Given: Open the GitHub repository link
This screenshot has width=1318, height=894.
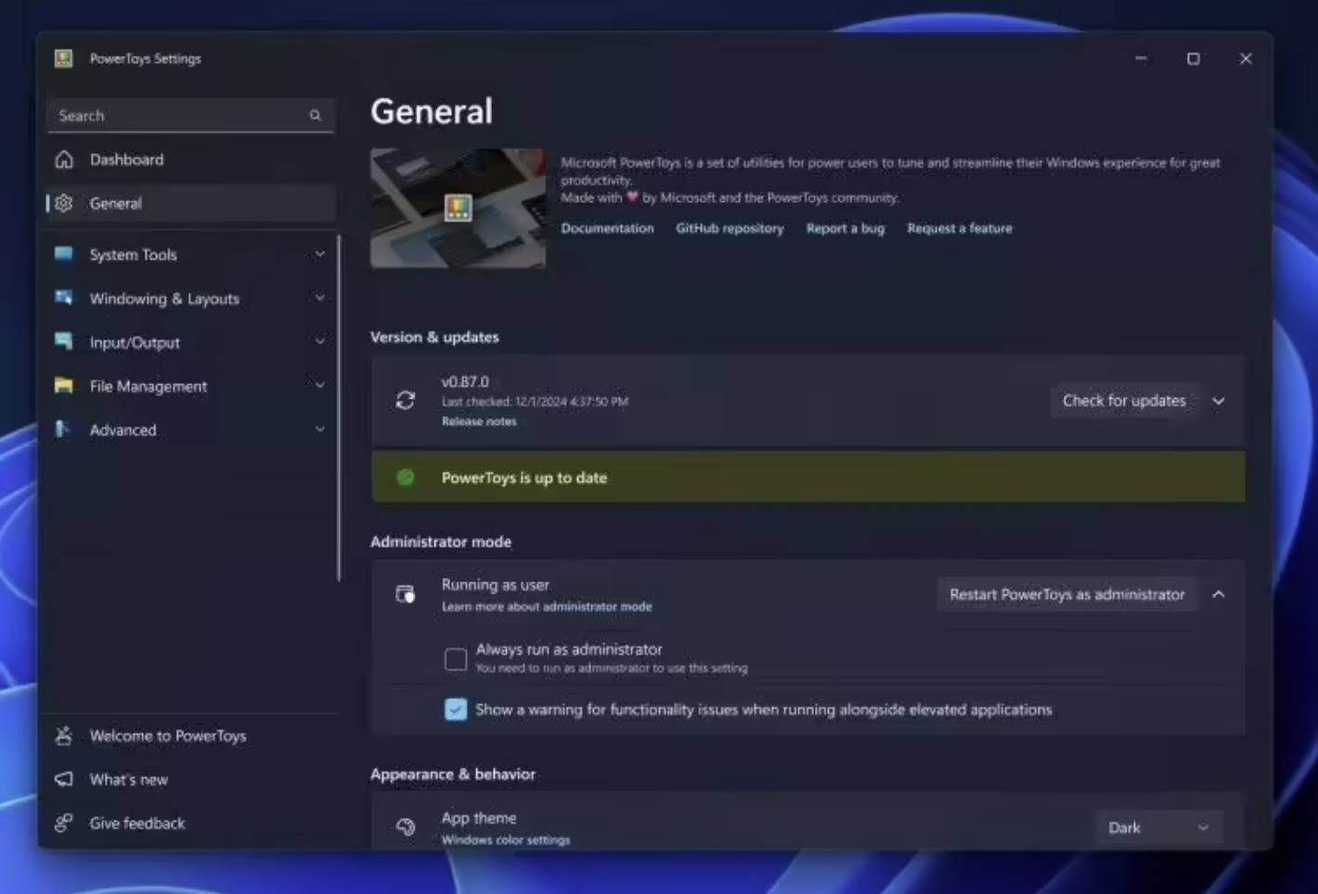Looking at the screenshot, I should (x=730, y=228).
